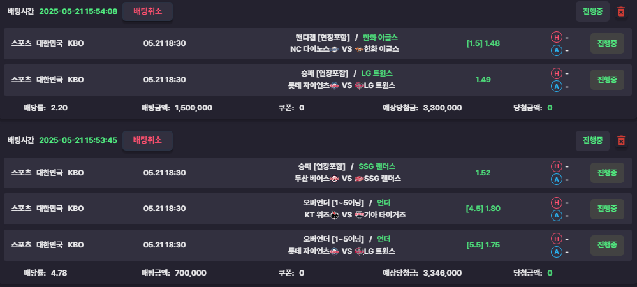Click 진행중 status in 한화 이글스 handicap row
This screenshot has width=637, height=287.
tap(607, 43)
